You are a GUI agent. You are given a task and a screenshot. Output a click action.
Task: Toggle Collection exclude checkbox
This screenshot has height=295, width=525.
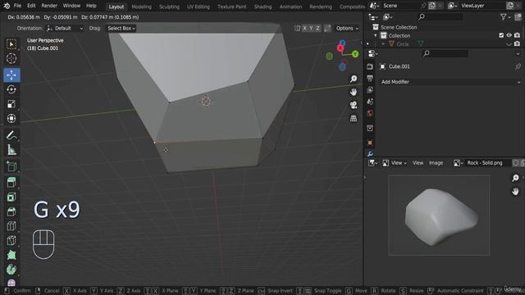pos(501,35)
